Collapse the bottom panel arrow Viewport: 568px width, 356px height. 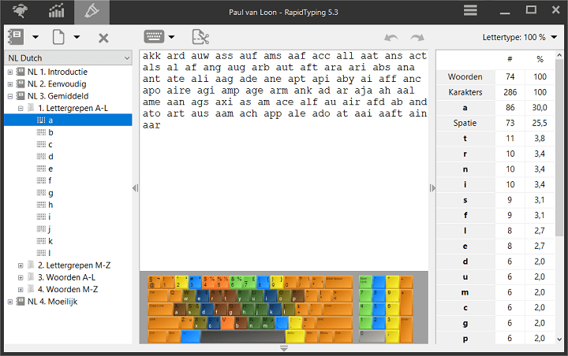(x=284, y=348)
